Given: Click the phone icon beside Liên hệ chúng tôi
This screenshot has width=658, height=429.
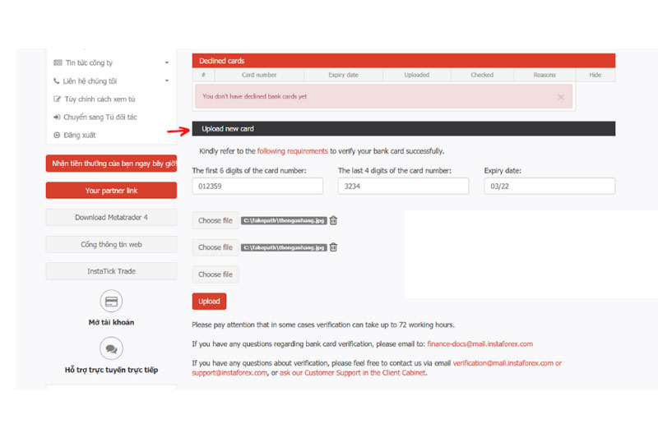Looking at the screenshot, I should tap(56, 81).
